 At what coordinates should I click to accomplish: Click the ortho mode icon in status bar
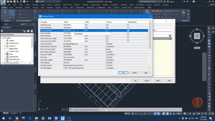click(141, 114)
